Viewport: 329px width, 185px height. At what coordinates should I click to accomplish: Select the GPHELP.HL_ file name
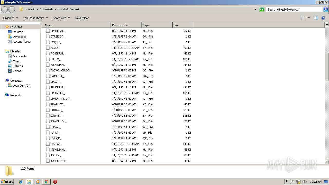pos(58,87)
